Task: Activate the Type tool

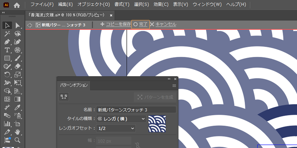Action: [x=7, y=50]
